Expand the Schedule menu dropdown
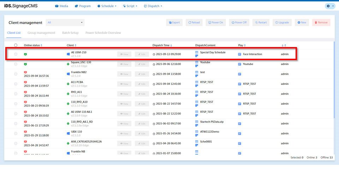The width and height of the screenshot is (339, 191). tap(107, 6)
